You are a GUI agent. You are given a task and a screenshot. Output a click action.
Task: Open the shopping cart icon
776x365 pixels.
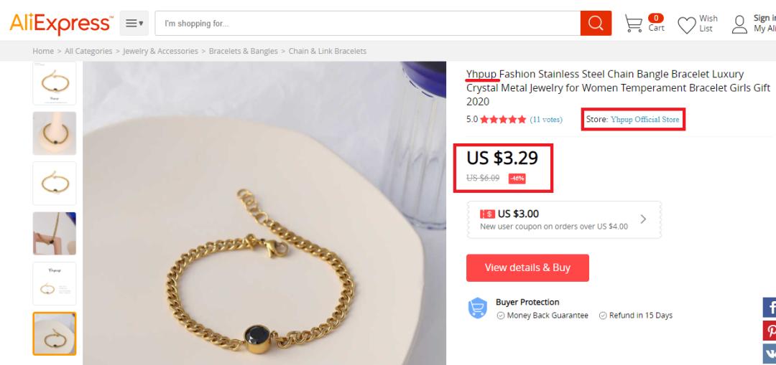point(633,24)
